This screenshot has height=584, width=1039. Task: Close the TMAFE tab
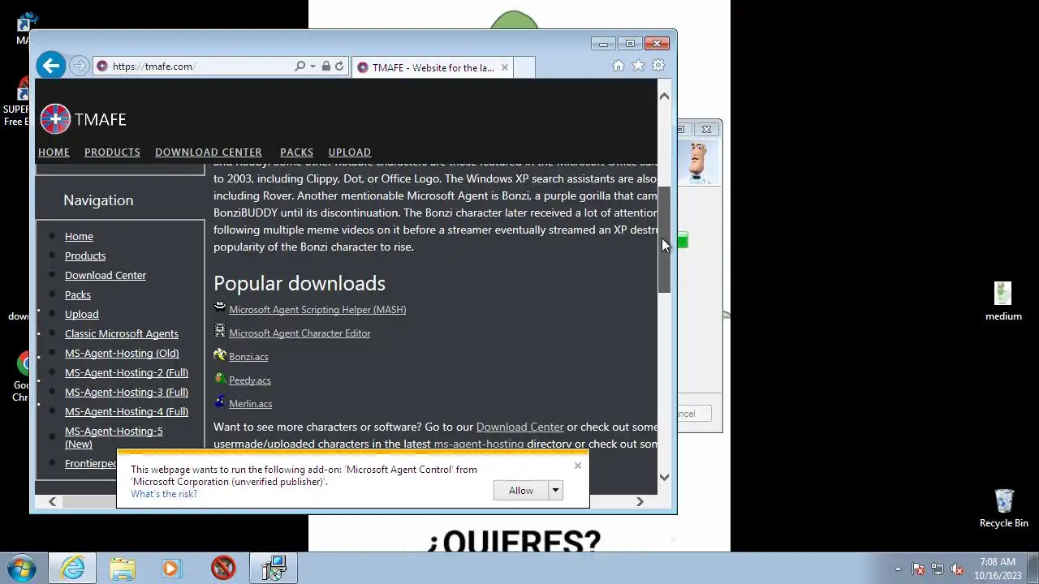pyautogui.click(x=504, y=67)
